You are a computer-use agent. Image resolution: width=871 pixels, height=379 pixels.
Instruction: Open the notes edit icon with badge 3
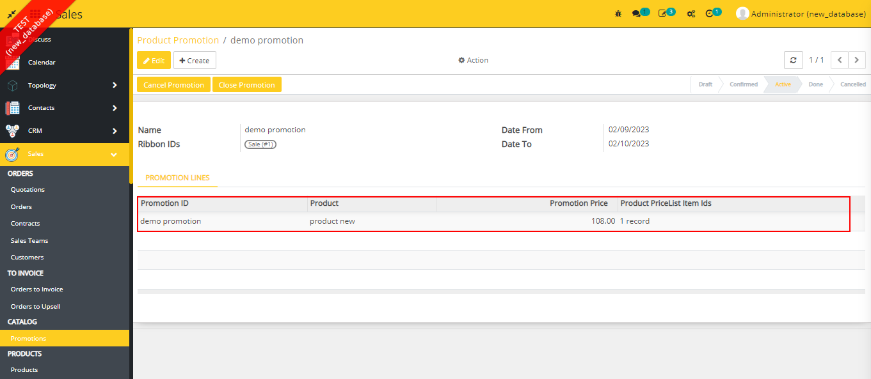pyautogui.click(x=662, y=13)
